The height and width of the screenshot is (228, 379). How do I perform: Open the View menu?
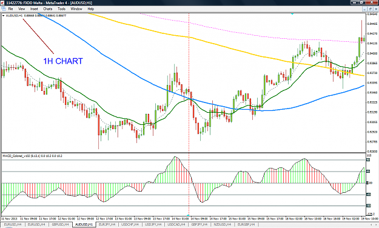tap(21, 9)
